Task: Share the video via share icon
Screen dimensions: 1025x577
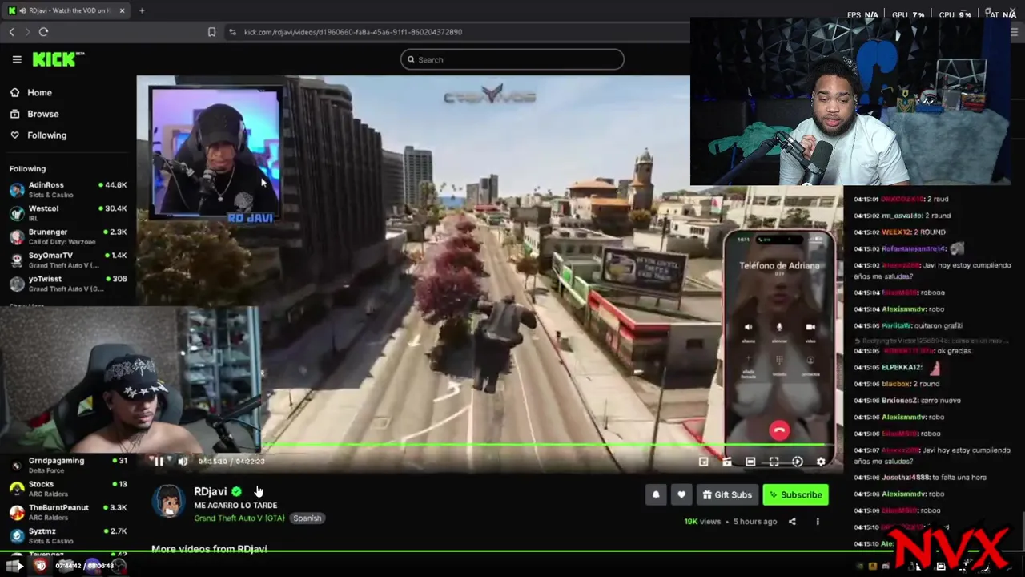Action: [792, 522]
